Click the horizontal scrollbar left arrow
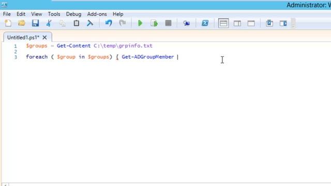The width and height of the screenshot is (331, 186). (x=5, y=185)
